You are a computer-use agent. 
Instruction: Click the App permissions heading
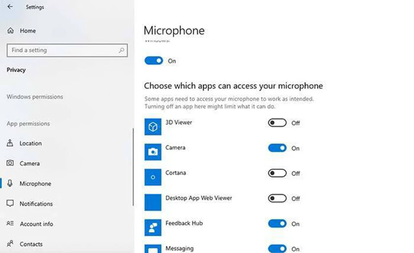[28, 124]
